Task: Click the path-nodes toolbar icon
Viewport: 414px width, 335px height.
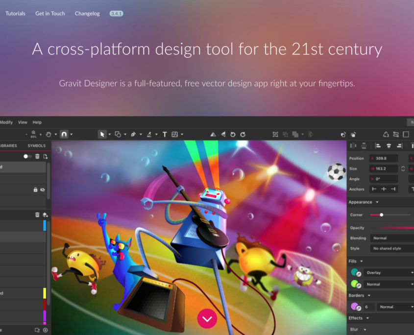Action: tap(396, 134)
